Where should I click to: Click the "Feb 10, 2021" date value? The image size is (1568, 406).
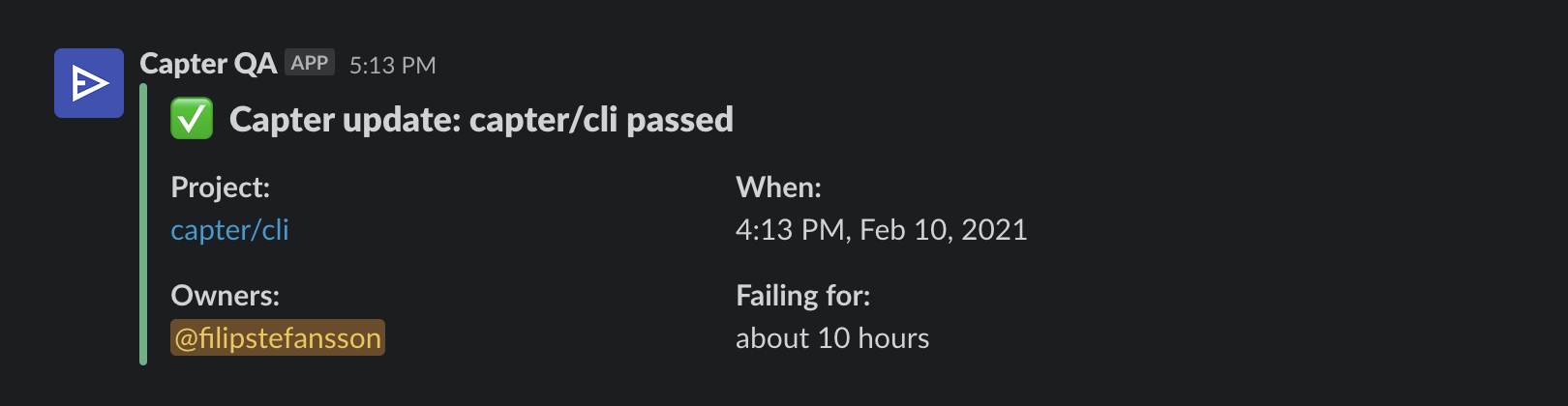(x=944, y=230)
